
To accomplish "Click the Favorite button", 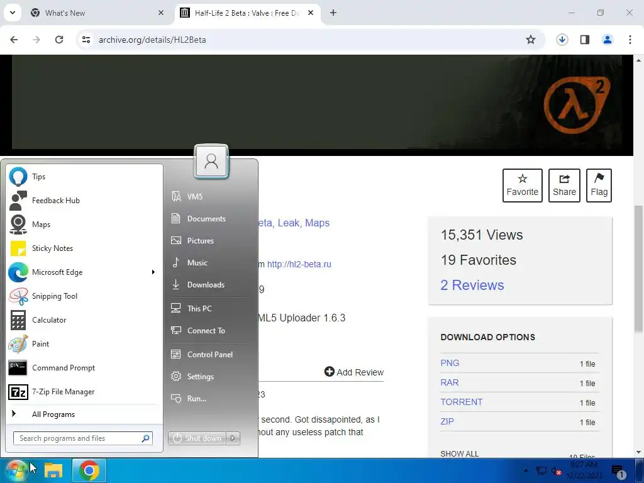I will click(x=523, y=186).
